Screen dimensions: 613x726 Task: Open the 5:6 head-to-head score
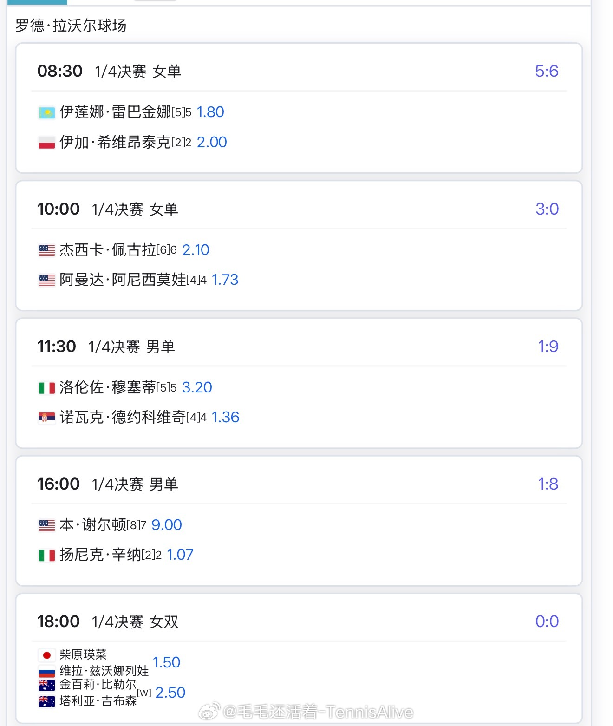546,71
